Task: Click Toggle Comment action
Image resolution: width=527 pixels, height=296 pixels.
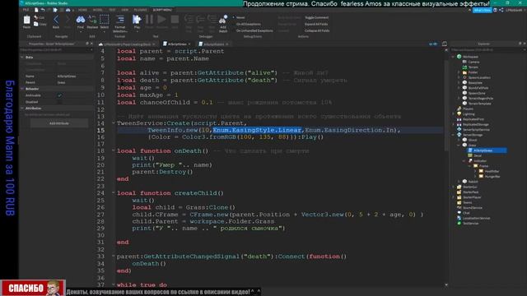Action: coord(316,17)
